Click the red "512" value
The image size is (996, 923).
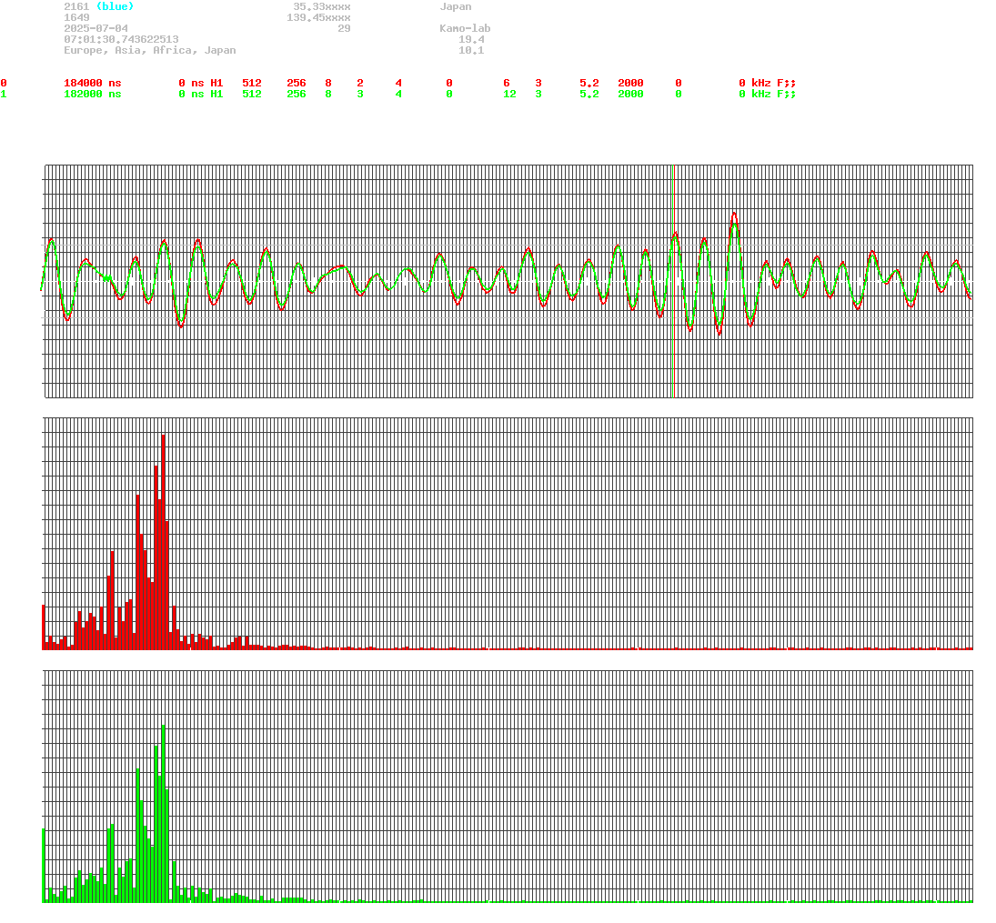coord(252,84)
